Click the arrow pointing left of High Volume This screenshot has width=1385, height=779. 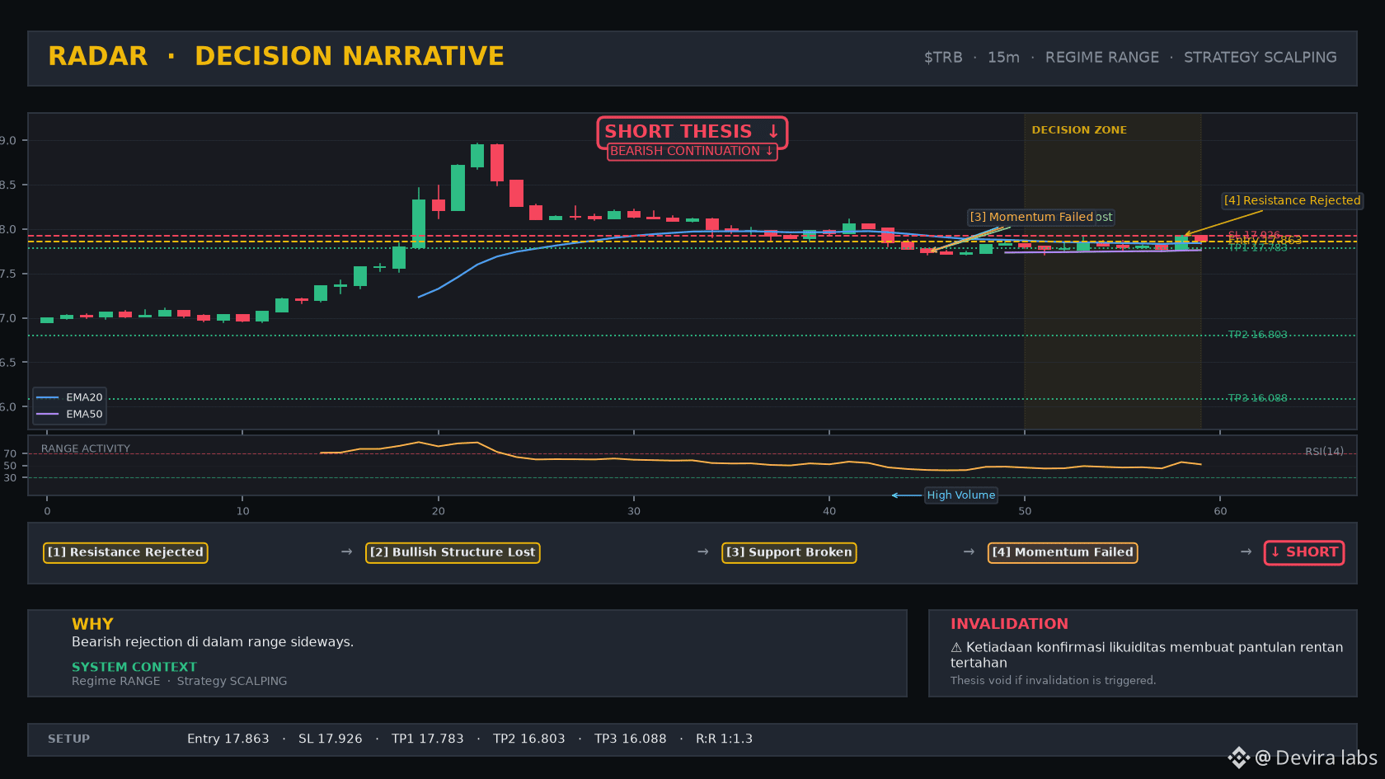click(906, 495)
